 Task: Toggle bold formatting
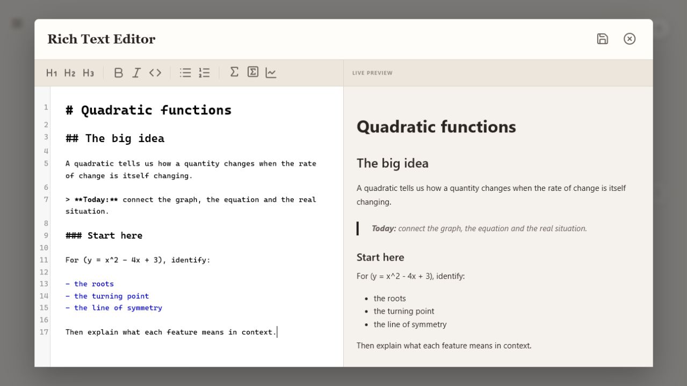pyautogui.click(x=119, y=73)
